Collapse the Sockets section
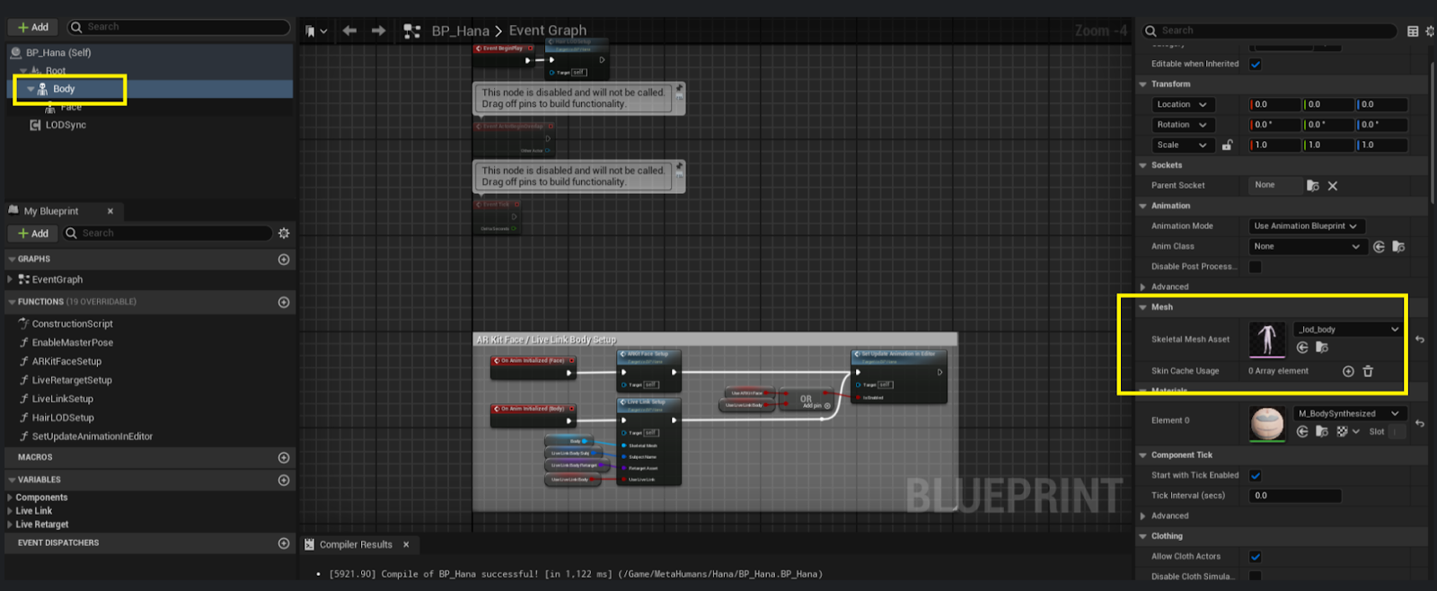 [x=1143, y=165]
